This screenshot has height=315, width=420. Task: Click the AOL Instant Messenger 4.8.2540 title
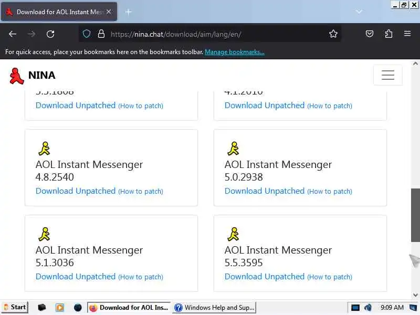point(89,171)
